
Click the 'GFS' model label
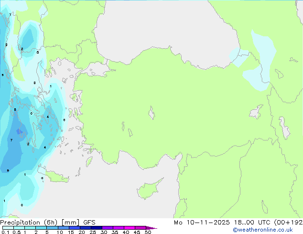point(89,223)
